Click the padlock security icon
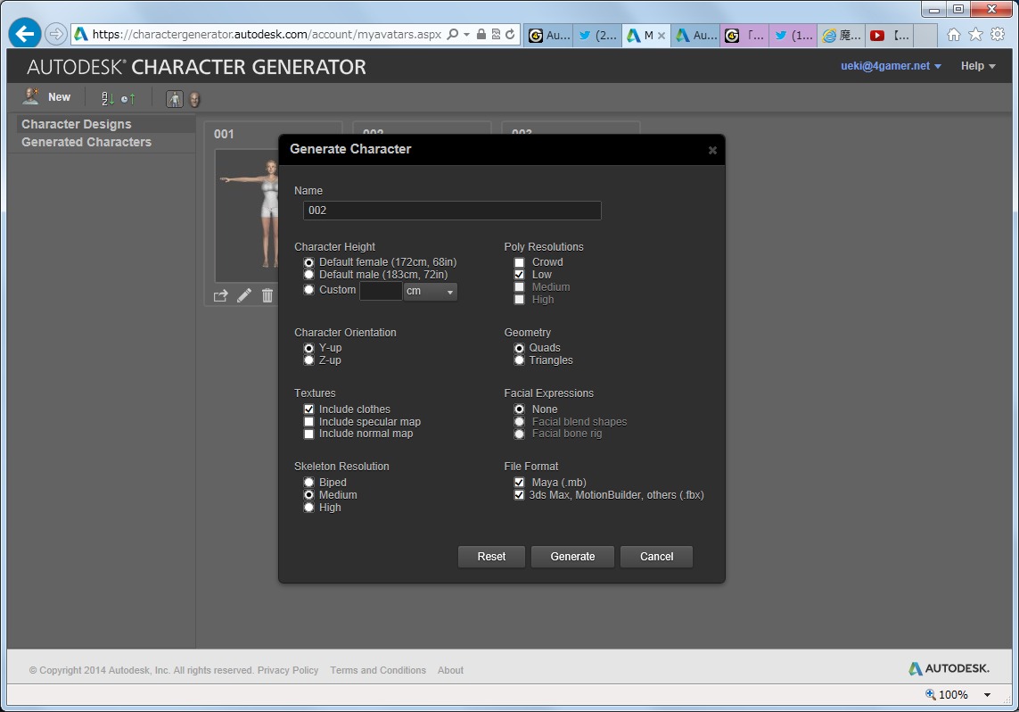Image resolution: width=1019 pixels, height=712 pixels. point(481,35)
